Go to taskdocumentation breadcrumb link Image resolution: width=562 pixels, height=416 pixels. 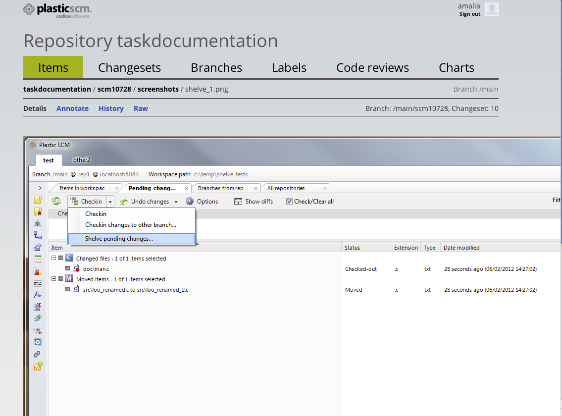point(57,89)
